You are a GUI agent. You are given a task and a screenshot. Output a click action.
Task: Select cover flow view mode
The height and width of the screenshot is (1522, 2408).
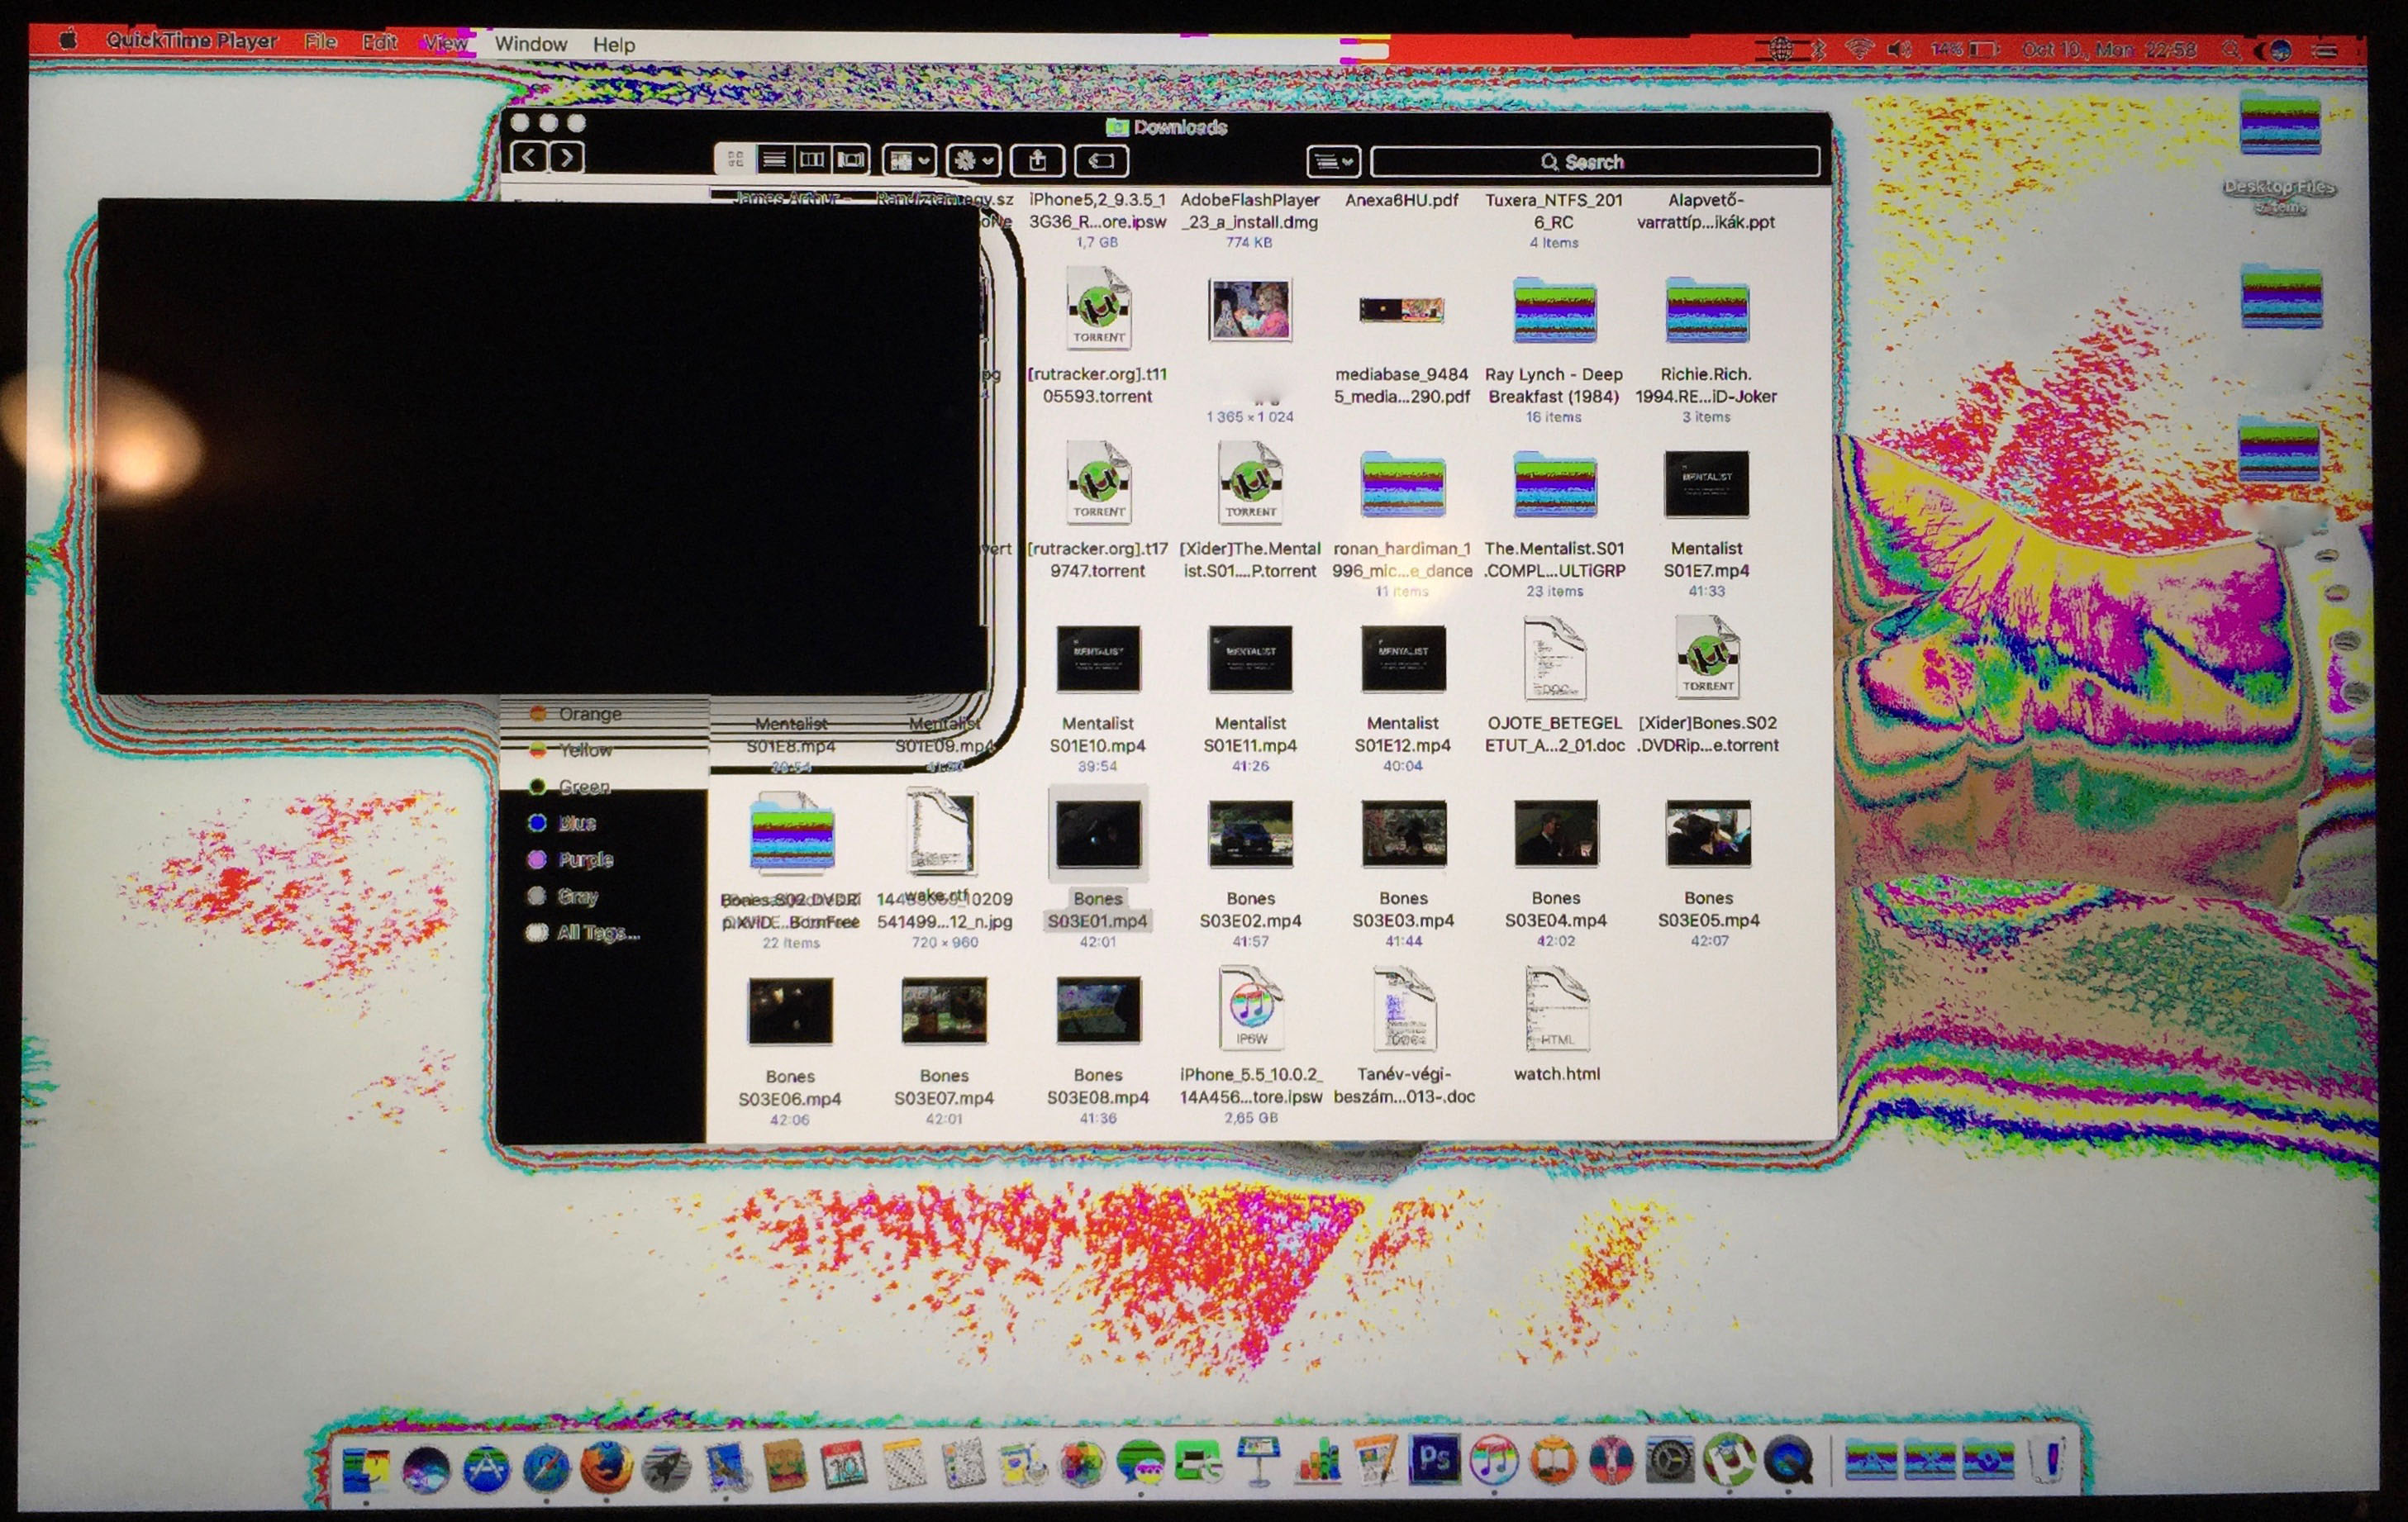[851, 160]
